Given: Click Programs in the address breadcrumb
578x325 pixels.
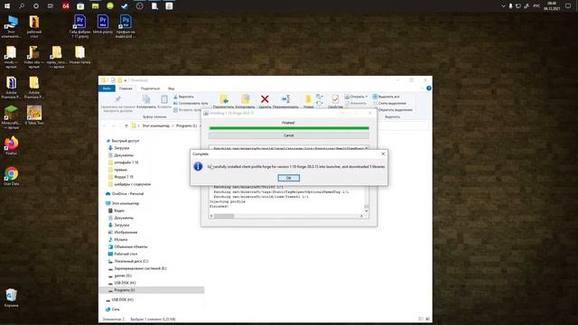Looking at the screenshot, I should coord(186,126).
